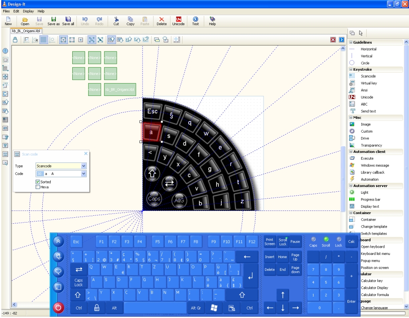
Task: Click the Calc key on blue keyboard
Action: tap(351, 242)
